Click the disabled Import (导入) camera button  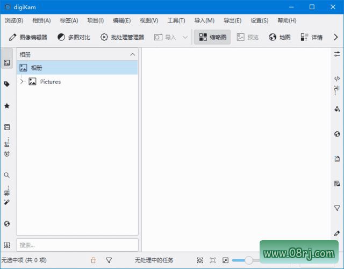(165, 37)
